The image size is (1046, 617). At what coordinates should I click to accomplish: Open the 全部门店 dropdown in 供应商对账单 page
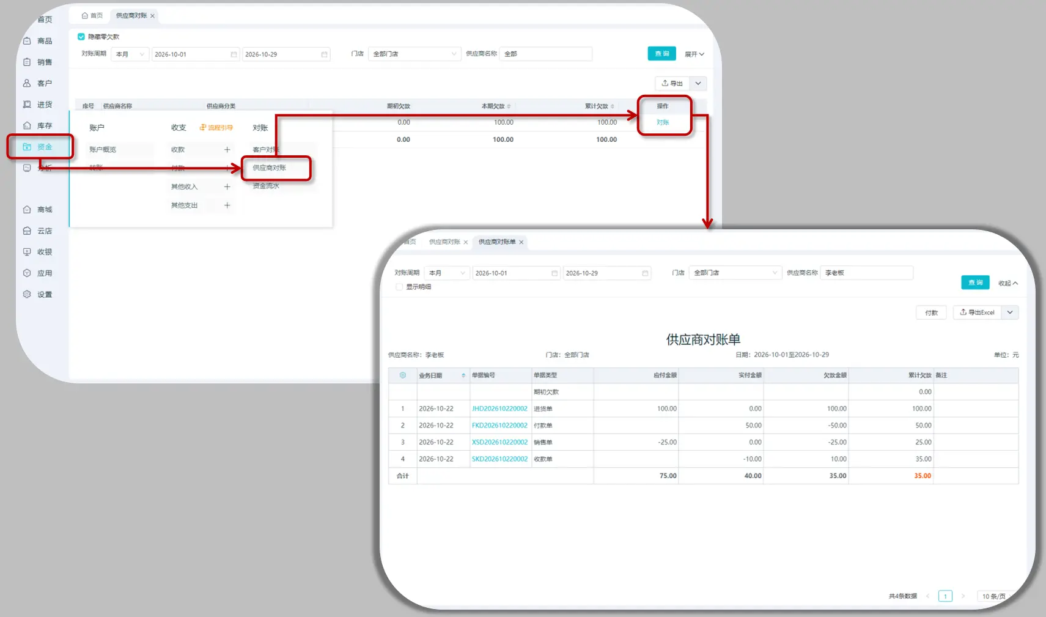pos(735,273)
